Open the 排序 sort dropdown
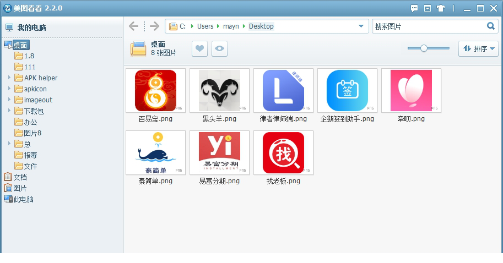The height and width of the screenshot is (263, 503). point(478,49)
